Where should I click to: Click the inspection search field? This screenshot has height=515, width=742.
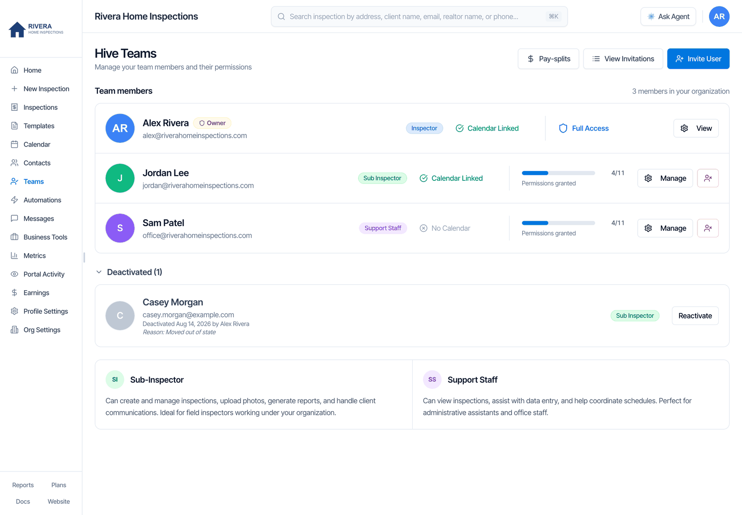coord(419,17)
